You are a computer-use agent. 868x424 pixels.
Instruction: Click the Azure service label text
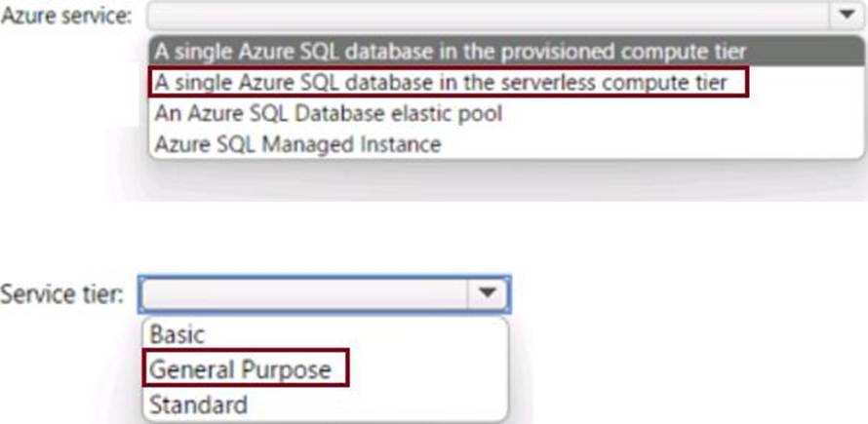tap(66, 16)
